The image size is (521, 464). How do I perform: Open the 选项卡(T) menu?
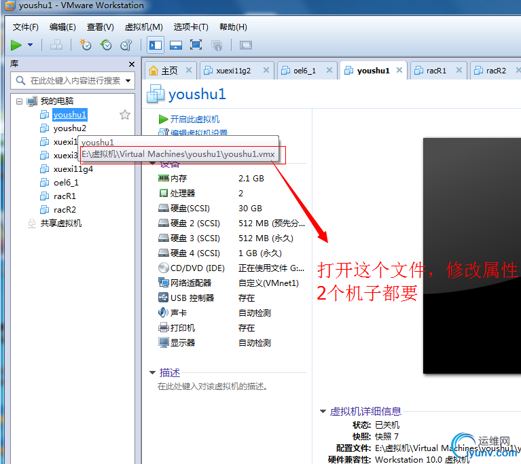(191, 27)
